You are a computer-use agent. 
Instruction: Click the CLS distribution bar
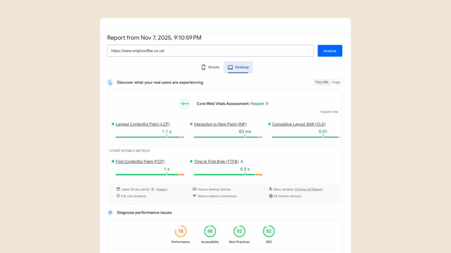pos(306,137)
